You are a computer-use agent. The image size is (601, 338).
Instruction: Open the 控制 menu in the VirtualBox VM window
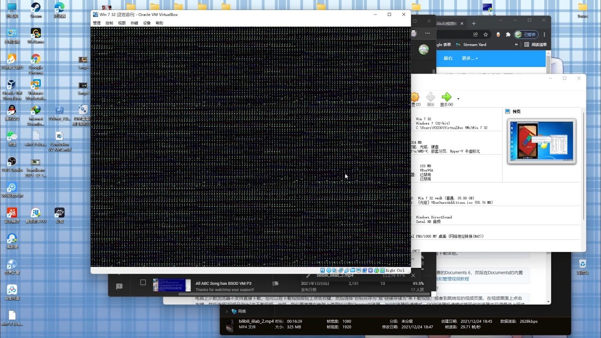pos(109,23)
